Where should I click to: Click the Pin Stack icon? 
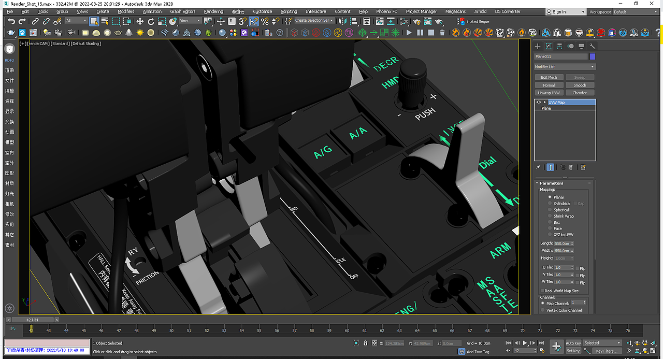tap(538, 167)
